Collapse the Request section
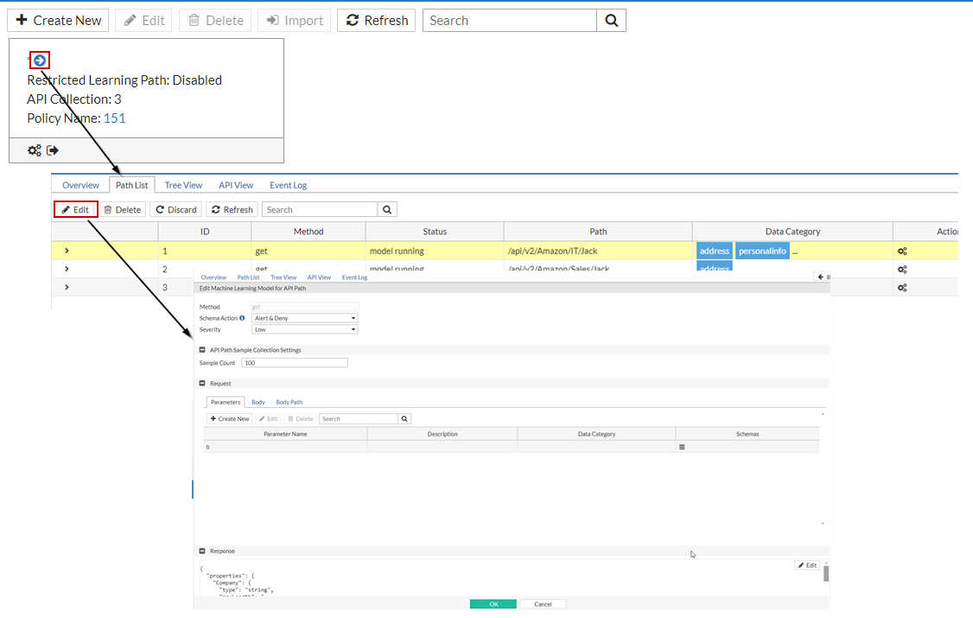The height and width of the screenshot is (618, 973). (202, 383)
